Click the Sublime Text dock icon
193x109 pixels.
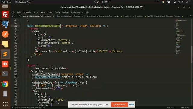(x=5, y=54)
